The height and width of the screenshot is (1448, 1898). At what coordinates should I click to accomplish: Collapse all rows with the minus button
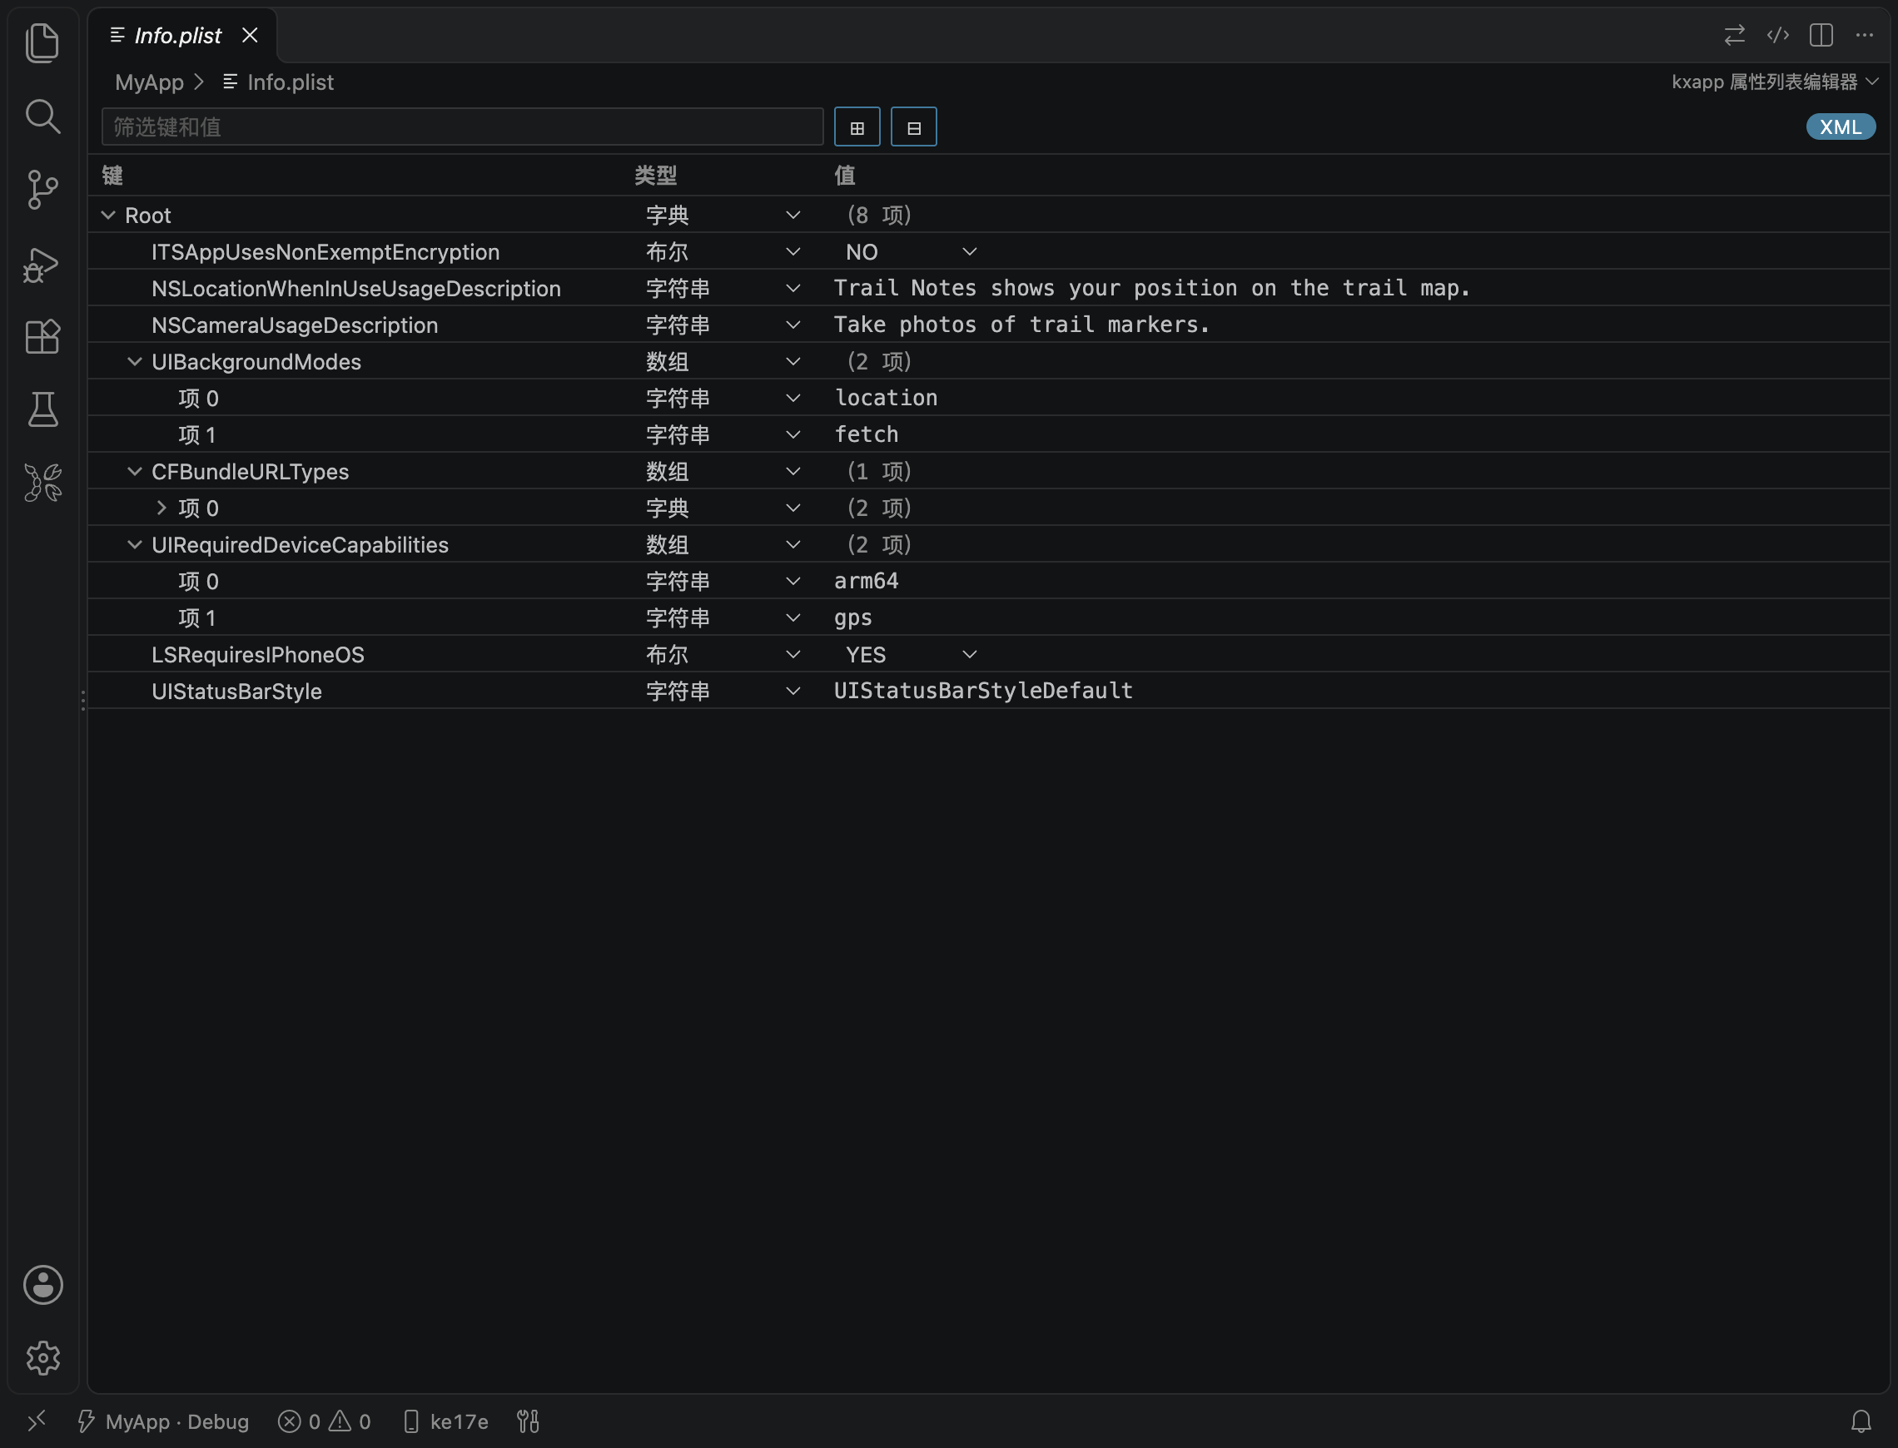pyautogui.click(x=914, y=127)
